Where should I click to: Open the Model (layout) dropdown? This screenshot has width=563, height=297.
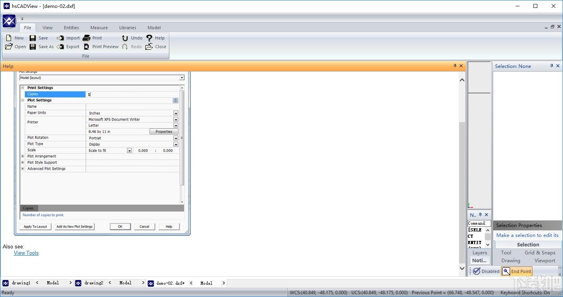182,77
